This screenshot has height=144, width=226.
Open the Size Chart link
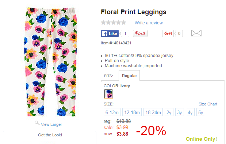point(208,104)
